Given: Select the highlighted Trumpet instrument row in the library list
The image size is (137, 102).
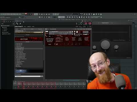Looking at the screenshot, I should click(x=29, y=48).
